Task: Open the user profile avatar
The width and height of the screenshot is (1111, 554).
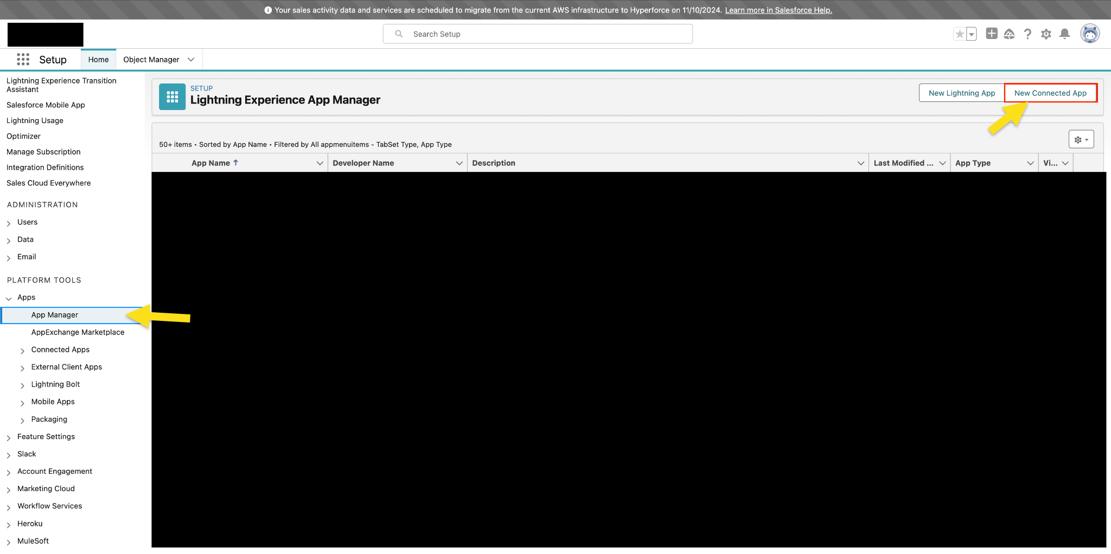Action: tap(1090, 34)
